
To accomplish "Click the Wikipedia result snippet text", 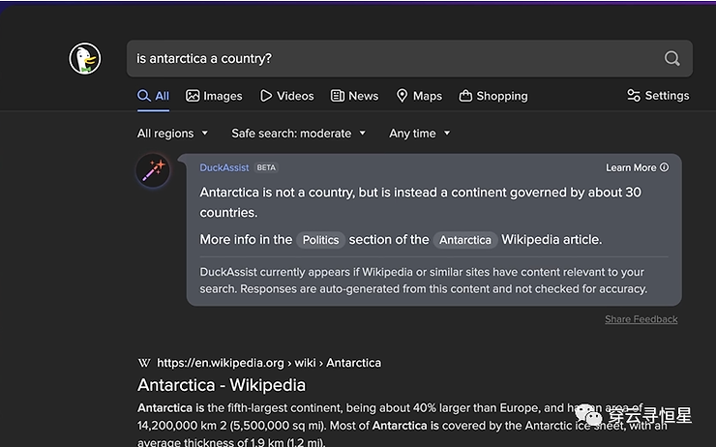I will coord(402,425).
